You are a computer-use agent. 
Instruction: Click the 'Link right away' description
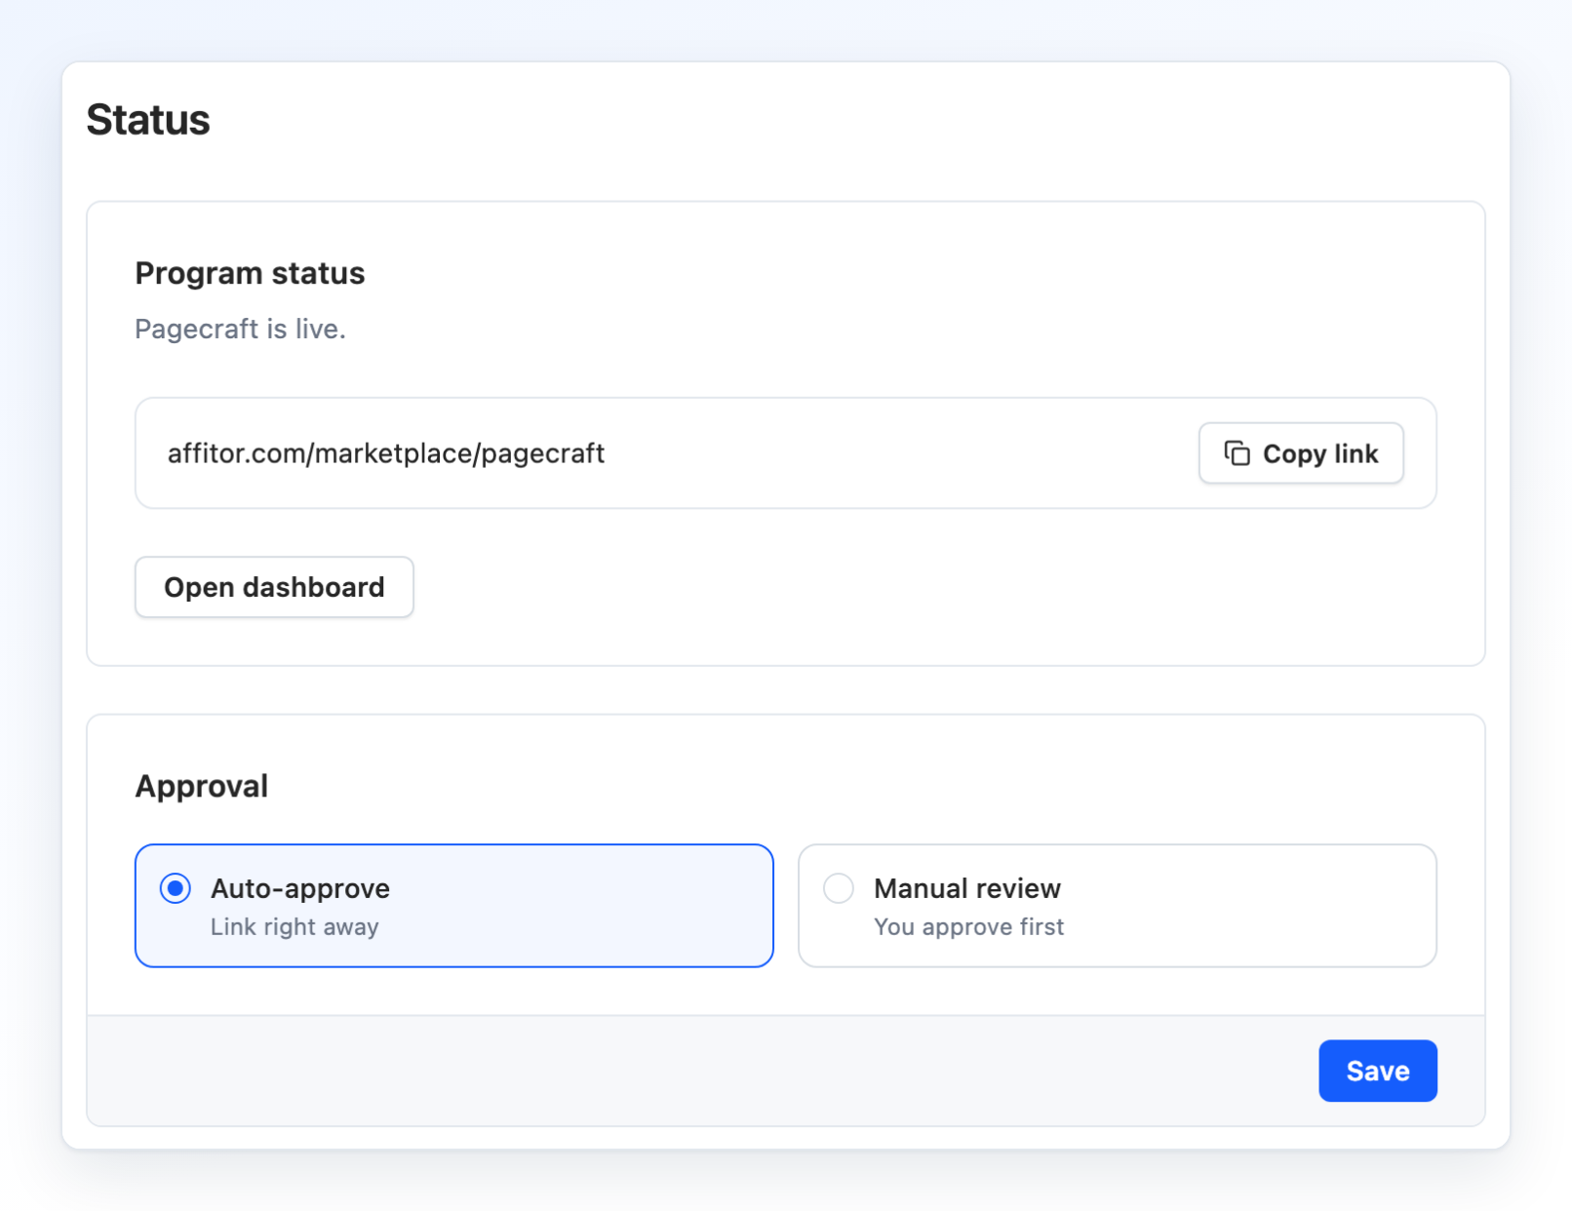coord(295,927)
